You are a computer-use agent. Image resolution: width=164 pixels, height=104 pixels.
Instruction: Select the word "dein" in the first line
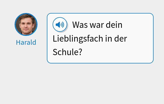click(x=114, y=25)
